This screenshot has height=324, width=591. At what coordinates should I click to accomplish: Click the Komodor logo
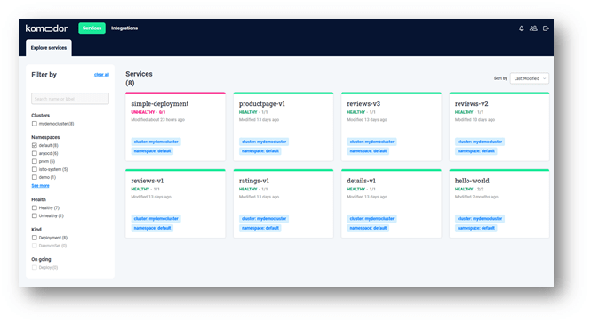click(46, 28)
